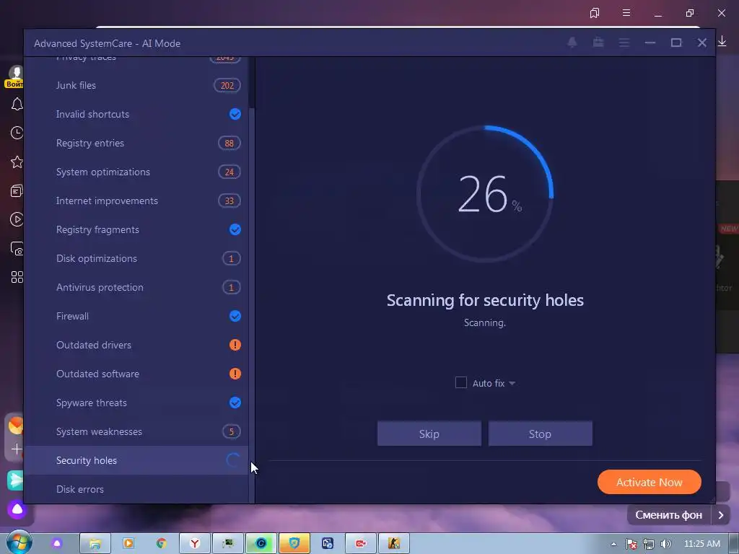Click the 5 badge for System weaknesses
Screen dimensions: 739x554
(231, 431)
